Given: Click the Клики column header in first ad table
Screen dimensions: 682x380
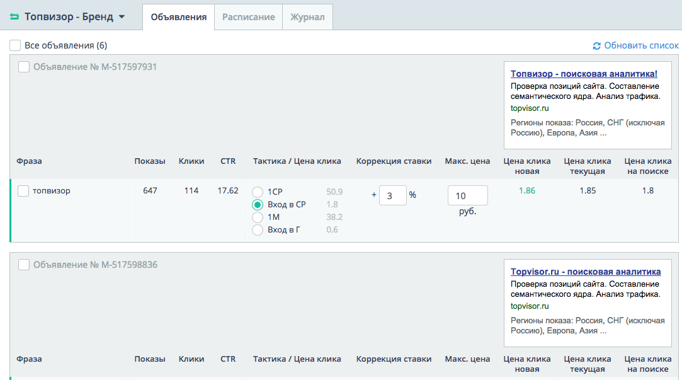Looking at the screenshot, I should 191,161.
